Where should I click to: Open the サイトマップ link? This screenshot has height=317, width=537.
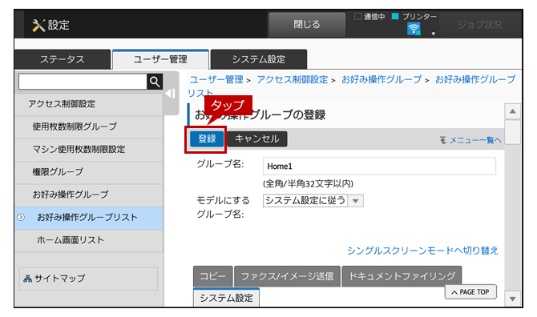(x=88, y=279)
